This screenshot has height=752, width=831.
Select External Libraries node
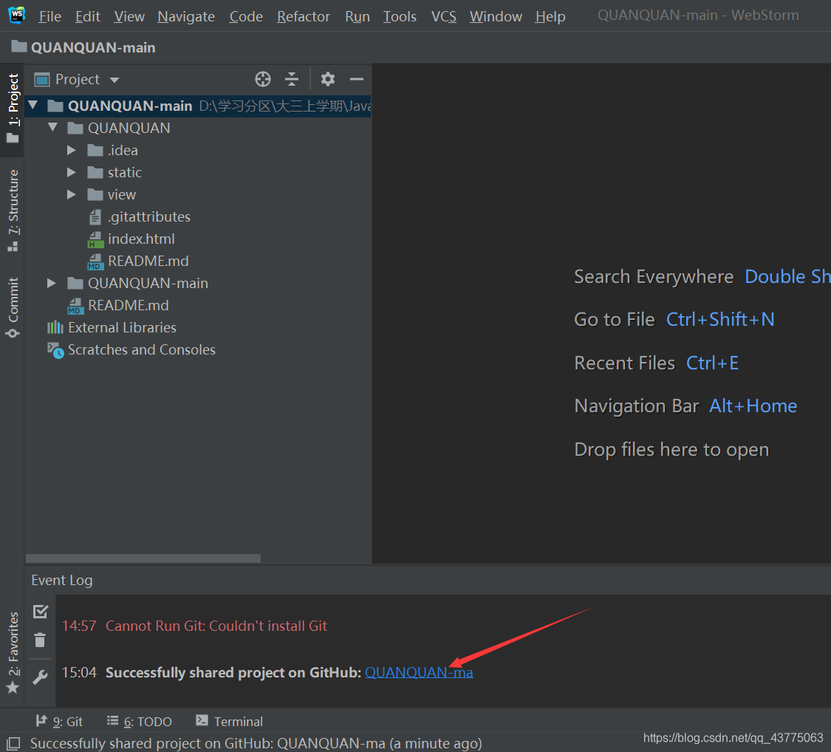tap(122, 327)
